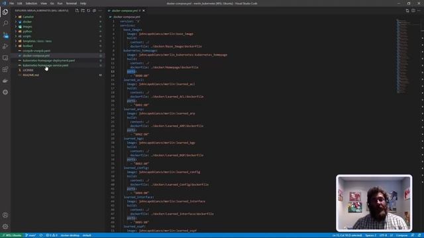Click default namespace in status bar
The height and width of the screenshot is (238, 424).
click(x=87, y=235)
